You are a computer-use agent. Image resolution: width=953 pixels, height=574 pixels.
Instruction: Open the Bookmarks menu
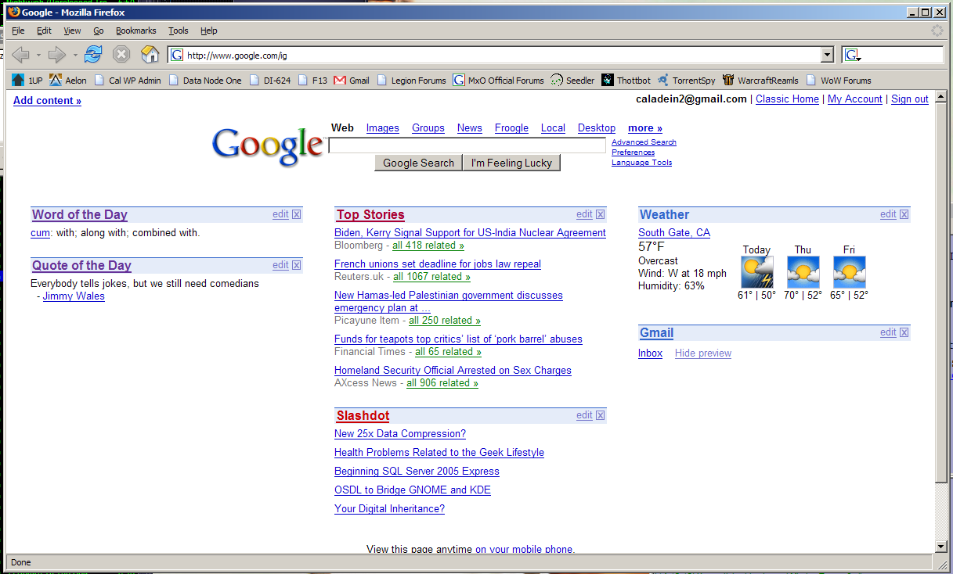pos(136,30)
